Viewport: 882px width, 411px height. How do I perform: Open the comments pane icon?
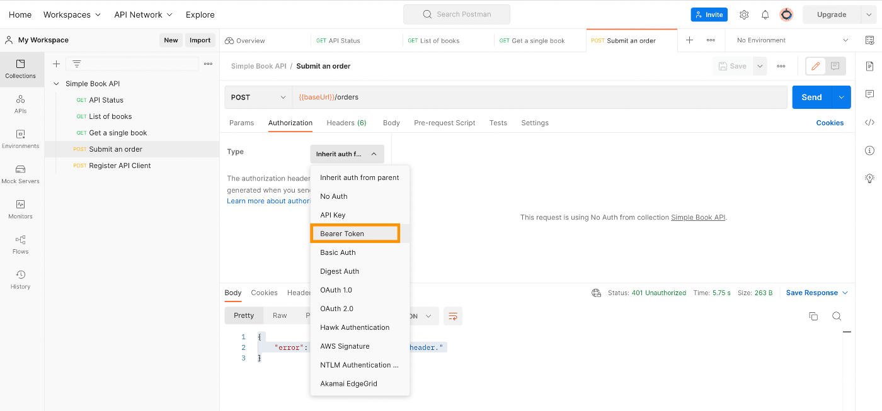pos(869,94)
